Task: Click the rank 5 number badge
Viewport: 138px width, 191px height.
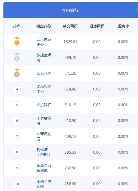Action: [x=17, y=105]
